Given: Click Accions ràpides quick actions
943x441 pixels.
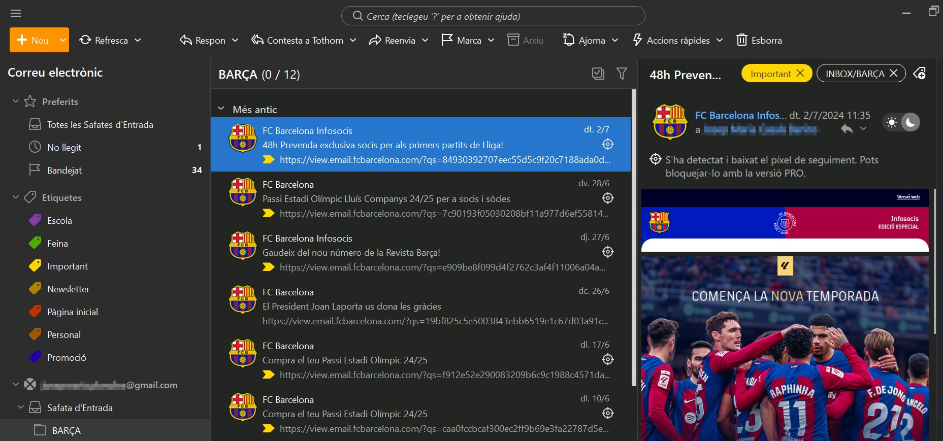Looking at the screenshot, I should tap(671, 40).
